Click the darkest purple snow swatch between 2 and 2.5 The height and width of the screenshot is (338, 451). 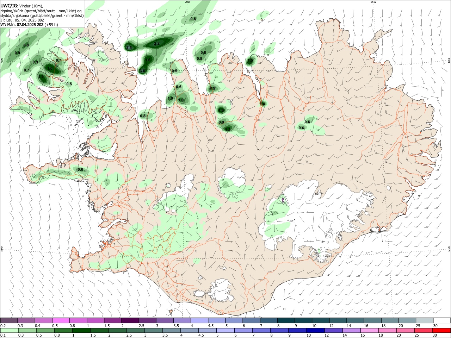[x=130, y=321]
